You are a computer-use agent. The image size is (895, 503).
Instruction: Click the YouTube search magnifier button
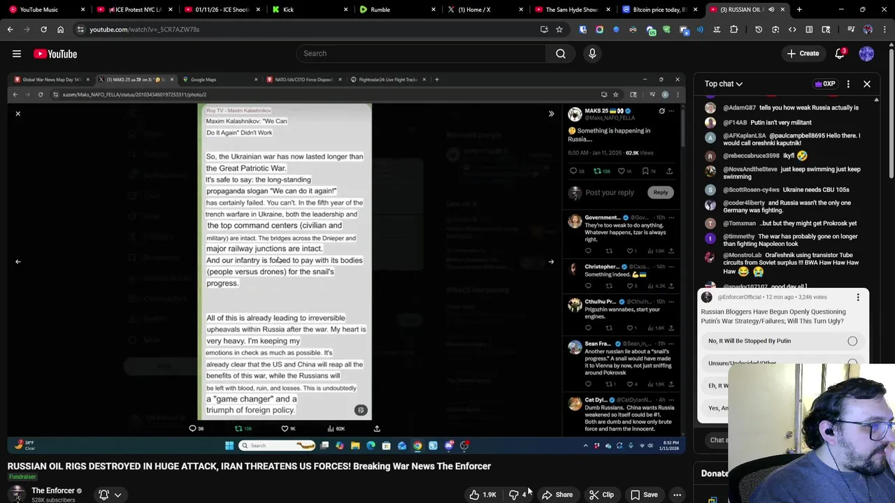561,54
